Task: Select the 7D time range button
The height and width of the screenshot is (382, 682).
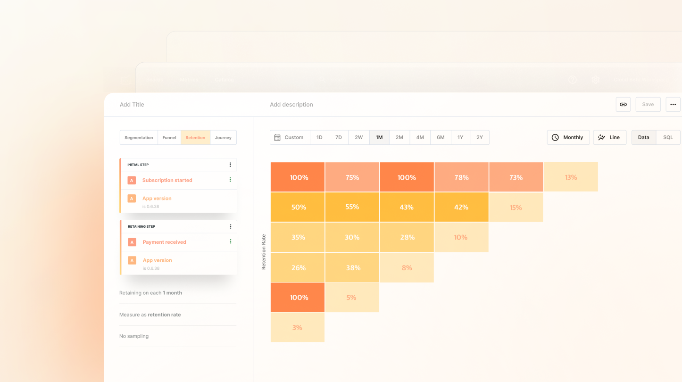Action: pyautogui.click(x=338, y=137)
